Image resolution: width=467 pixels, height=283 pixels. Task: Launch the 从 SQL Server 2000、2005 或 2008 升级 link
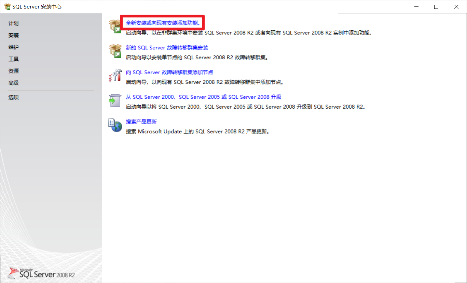tap(204, 97)
